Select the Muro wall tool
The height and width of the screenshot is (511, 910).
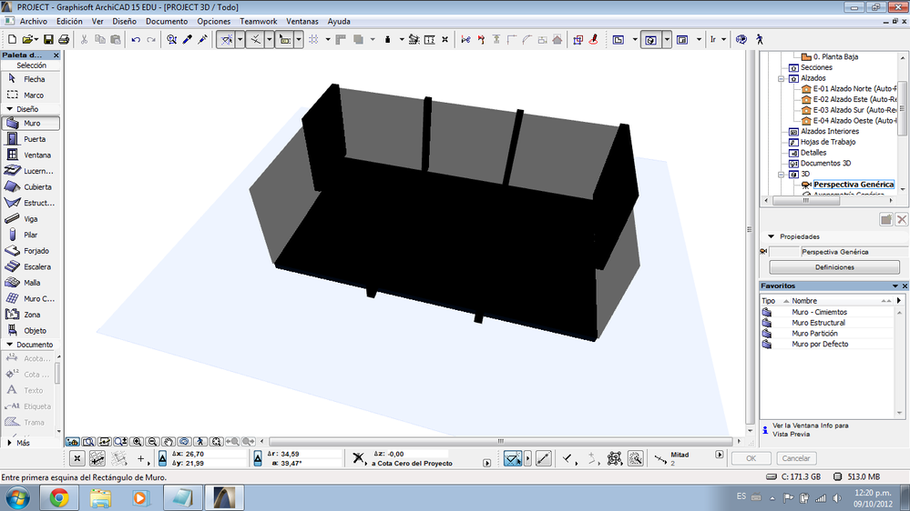pos(31,124)
